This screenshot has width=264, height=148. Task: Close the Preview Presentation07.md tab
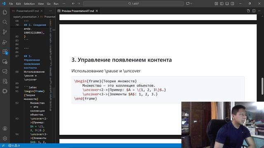97,11
